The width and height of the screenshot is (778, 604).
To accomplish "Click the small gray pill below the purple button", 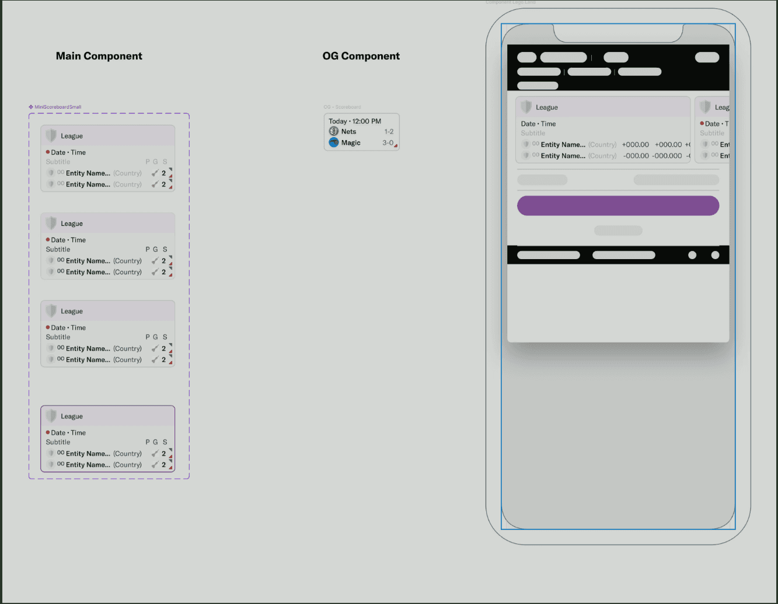I will tap(618, 231).
